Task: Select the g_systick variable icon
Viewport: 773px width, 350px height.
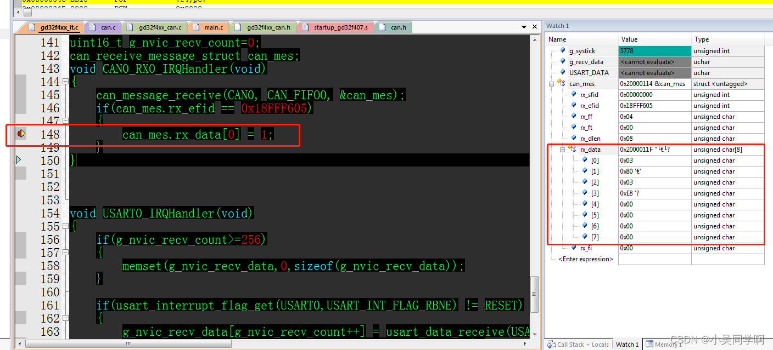Action: coord(563,50)
